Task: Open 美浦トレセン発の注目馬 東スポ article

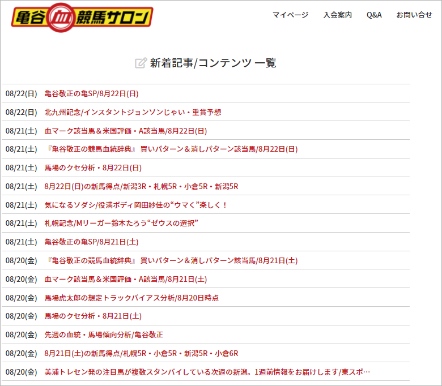Action: pyautogui.click(x=207, y=372)
